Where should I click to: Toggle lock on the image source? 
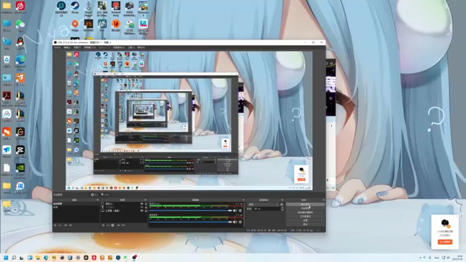[146, 204]
